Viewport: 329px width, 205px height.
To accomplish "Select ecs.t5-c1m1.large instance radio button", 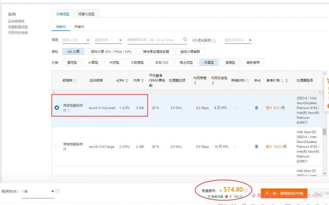I will point(56,146).
